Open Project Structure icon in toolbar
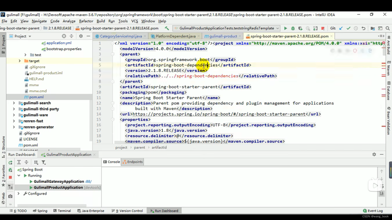This screenshot has height=220, width=392. [x=372, y=29]
